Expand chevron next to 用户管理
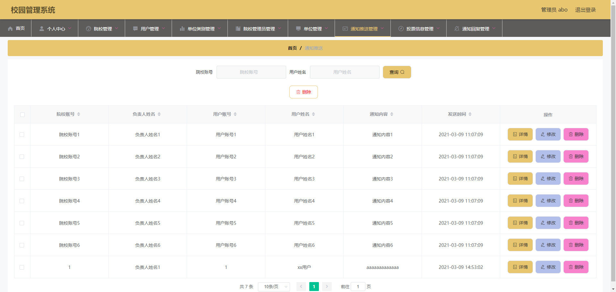This screenshot has width=616, height=292. click(163, 28)
